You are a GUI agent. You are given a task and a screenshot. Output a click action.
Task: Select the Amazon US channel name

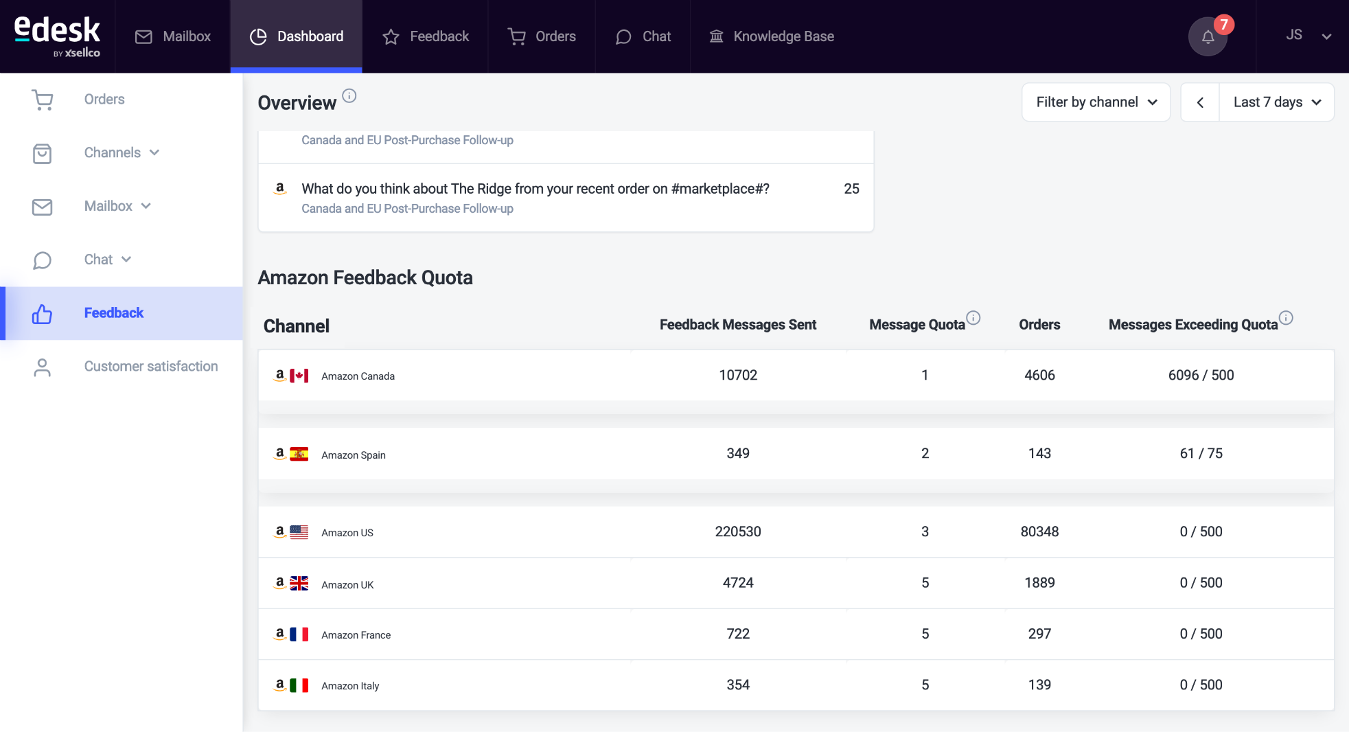pyautogui.click(x=347, y=533)
